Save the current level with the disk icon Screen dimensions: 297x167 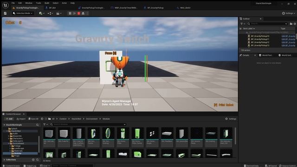coord(5,13)
